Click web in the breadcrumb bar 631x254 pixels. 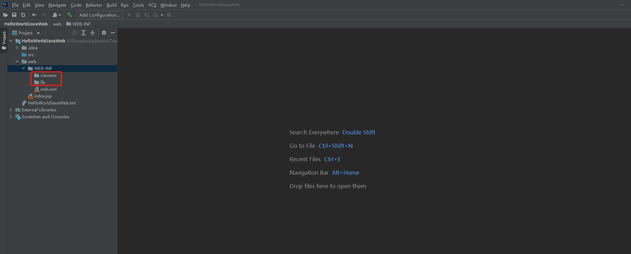[57, 24]
